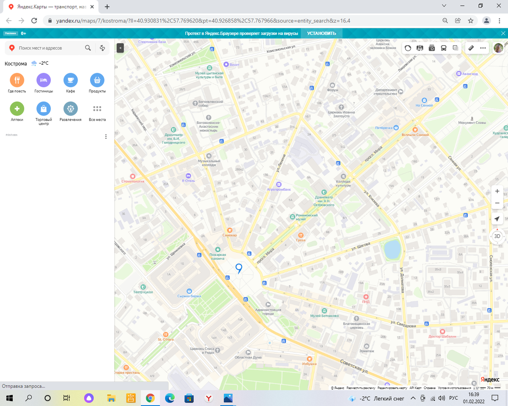Click 'Справка' footer link

pyautogui.click(x=430, y=388)
